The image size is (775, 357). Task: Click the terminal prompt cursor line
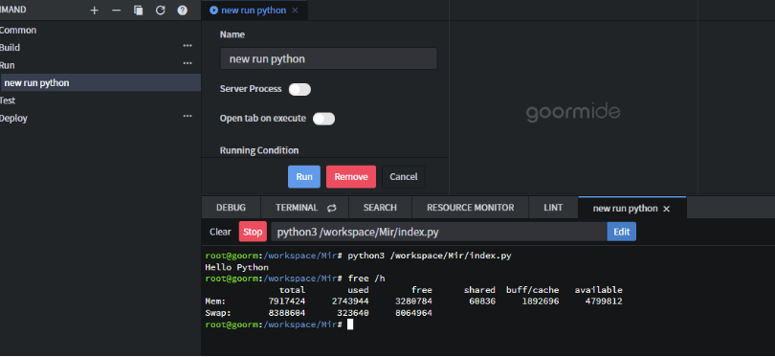tap(279, 324)
